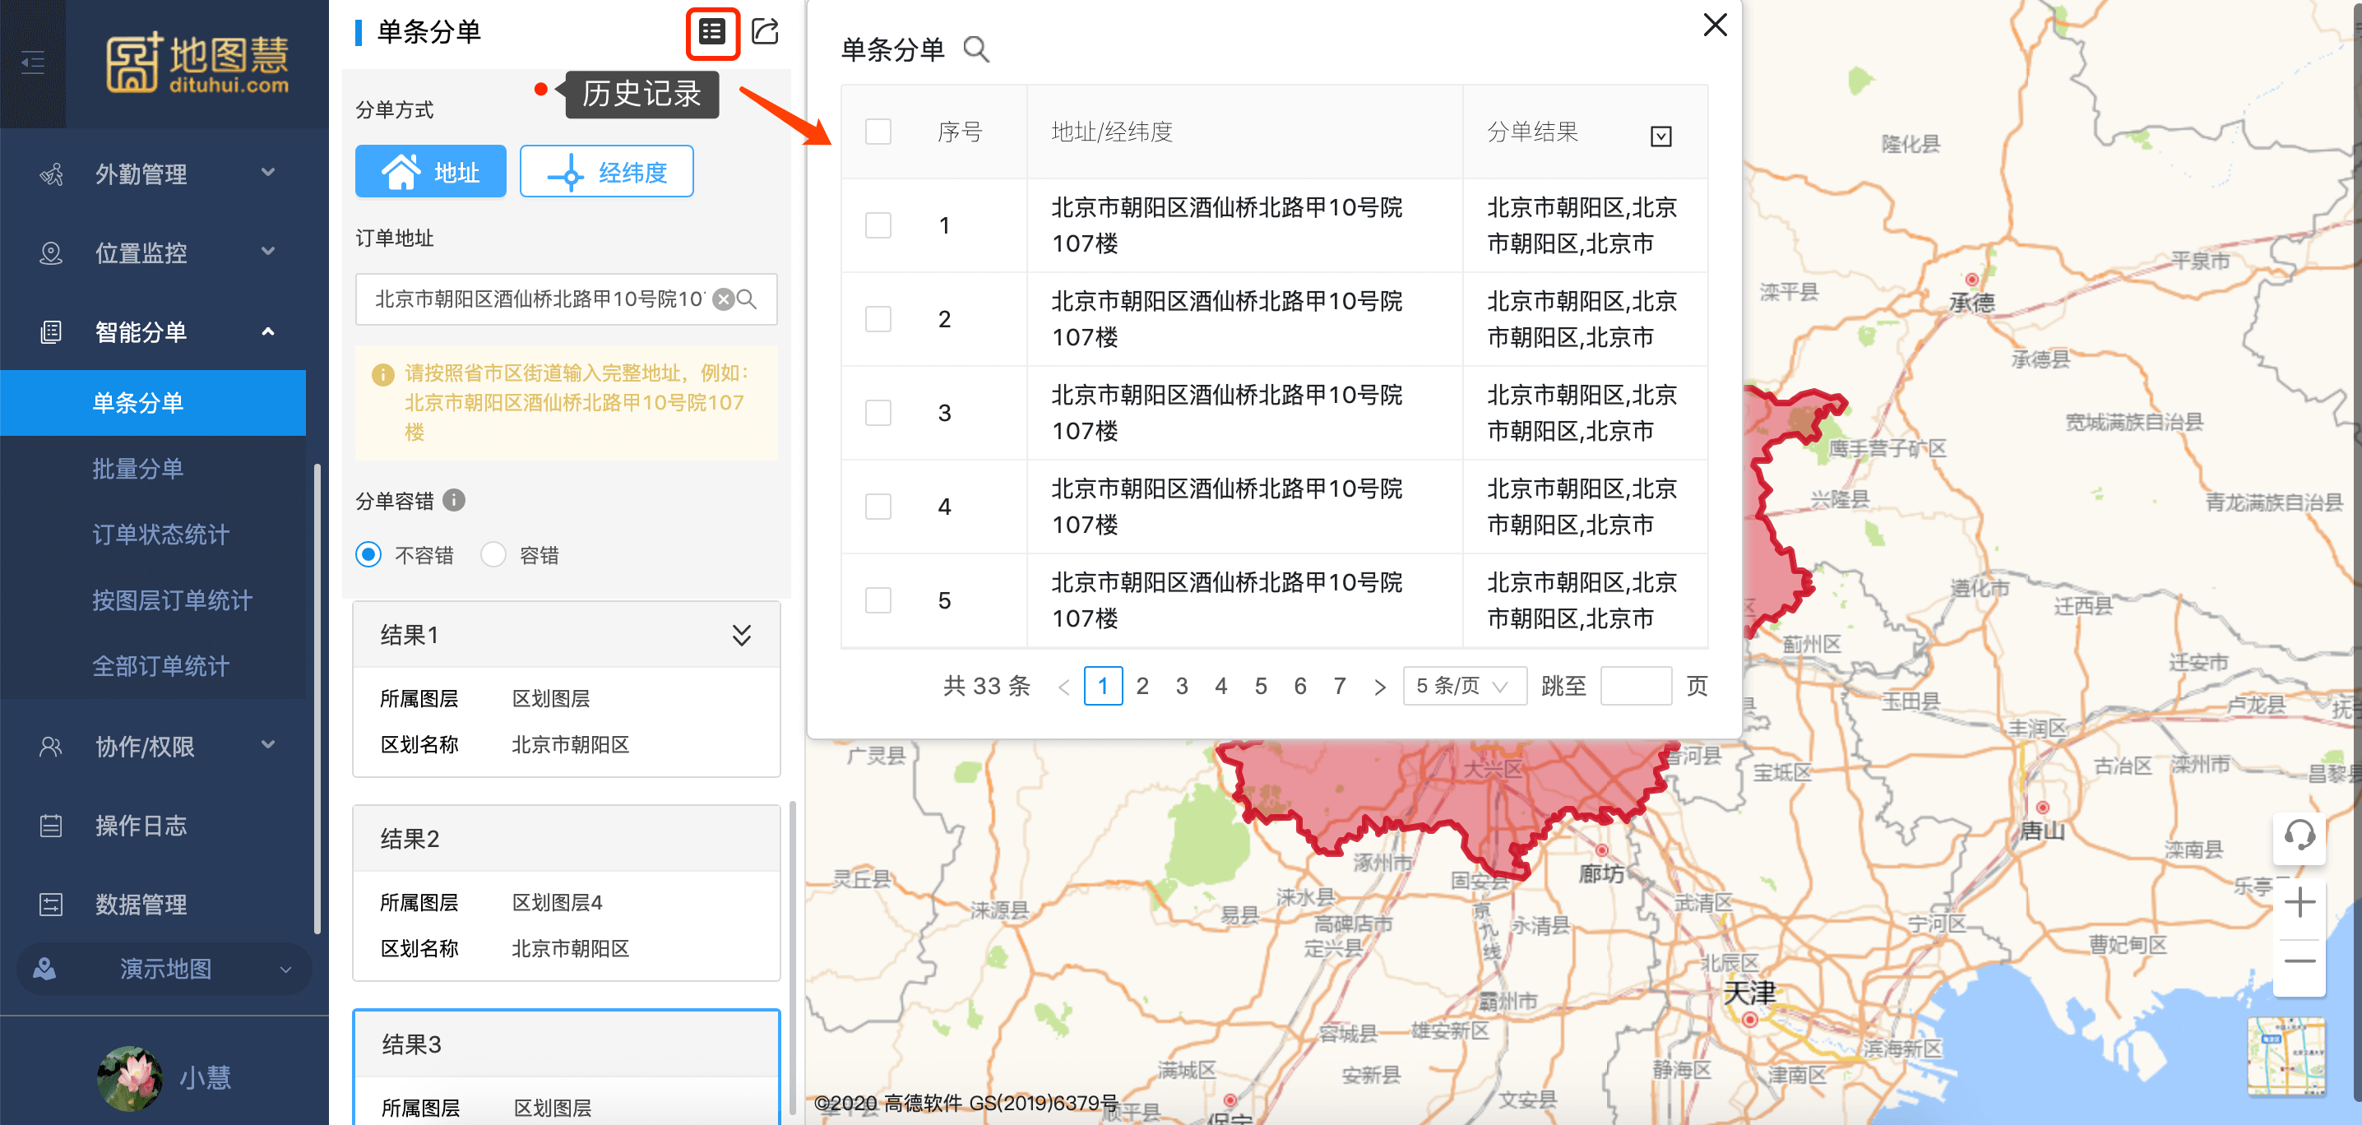Screen dimensions: 2362x1125
Task: Click the 序号 column header
Action: [960, 132]
